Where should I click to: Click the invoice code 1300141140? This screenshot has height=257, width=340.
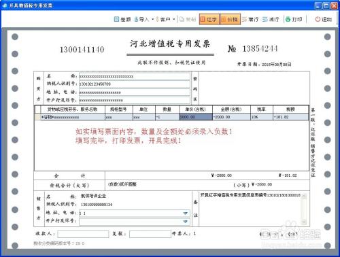coord(82,50)
